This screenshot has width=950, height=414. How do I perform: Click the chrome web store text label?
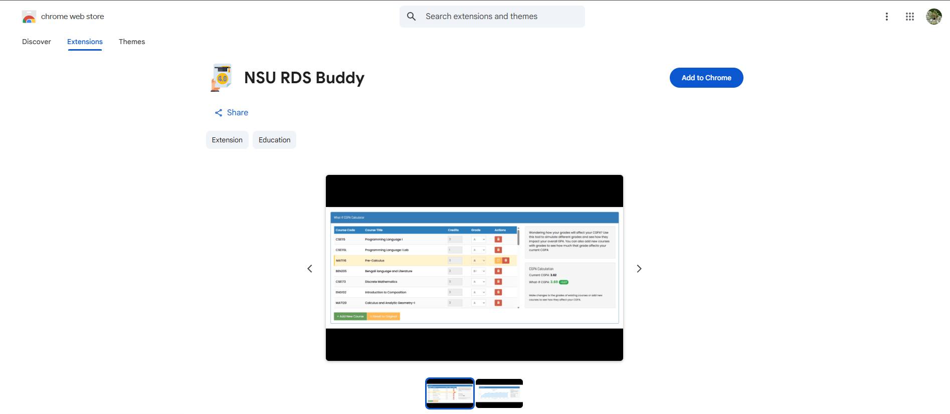tap(73, 17)
